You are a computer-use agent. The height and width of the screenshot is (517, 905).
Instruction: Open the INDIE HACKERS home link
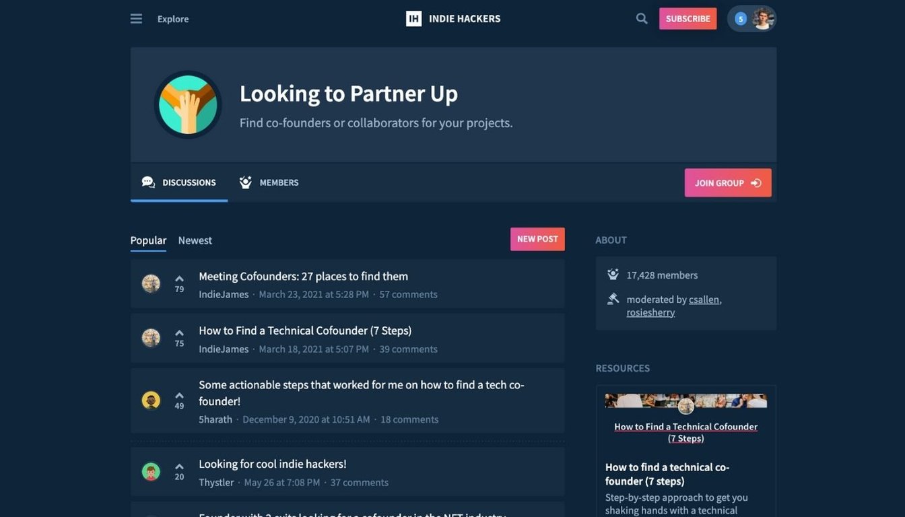pyautogui.click(x=465, y=19)
